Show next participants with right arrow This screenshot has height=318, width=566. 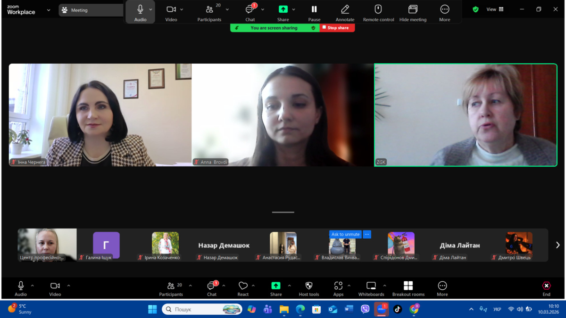coord(558,245)
